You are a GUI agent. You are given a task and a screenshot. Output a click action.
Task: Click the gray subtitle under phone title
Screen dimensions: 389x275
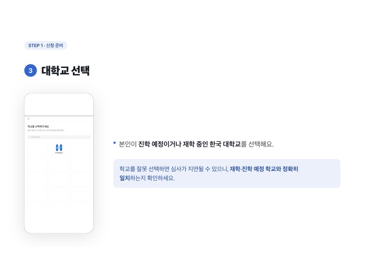(46, 130)
